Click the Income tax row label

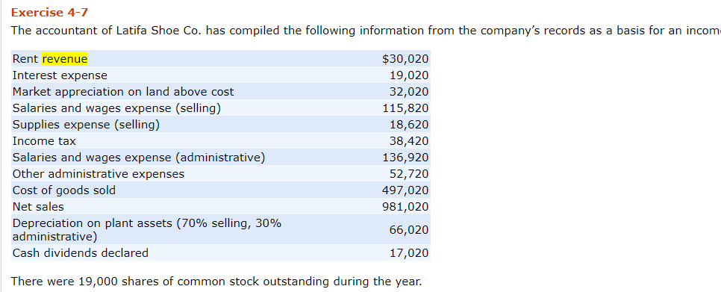coord(44,141)
